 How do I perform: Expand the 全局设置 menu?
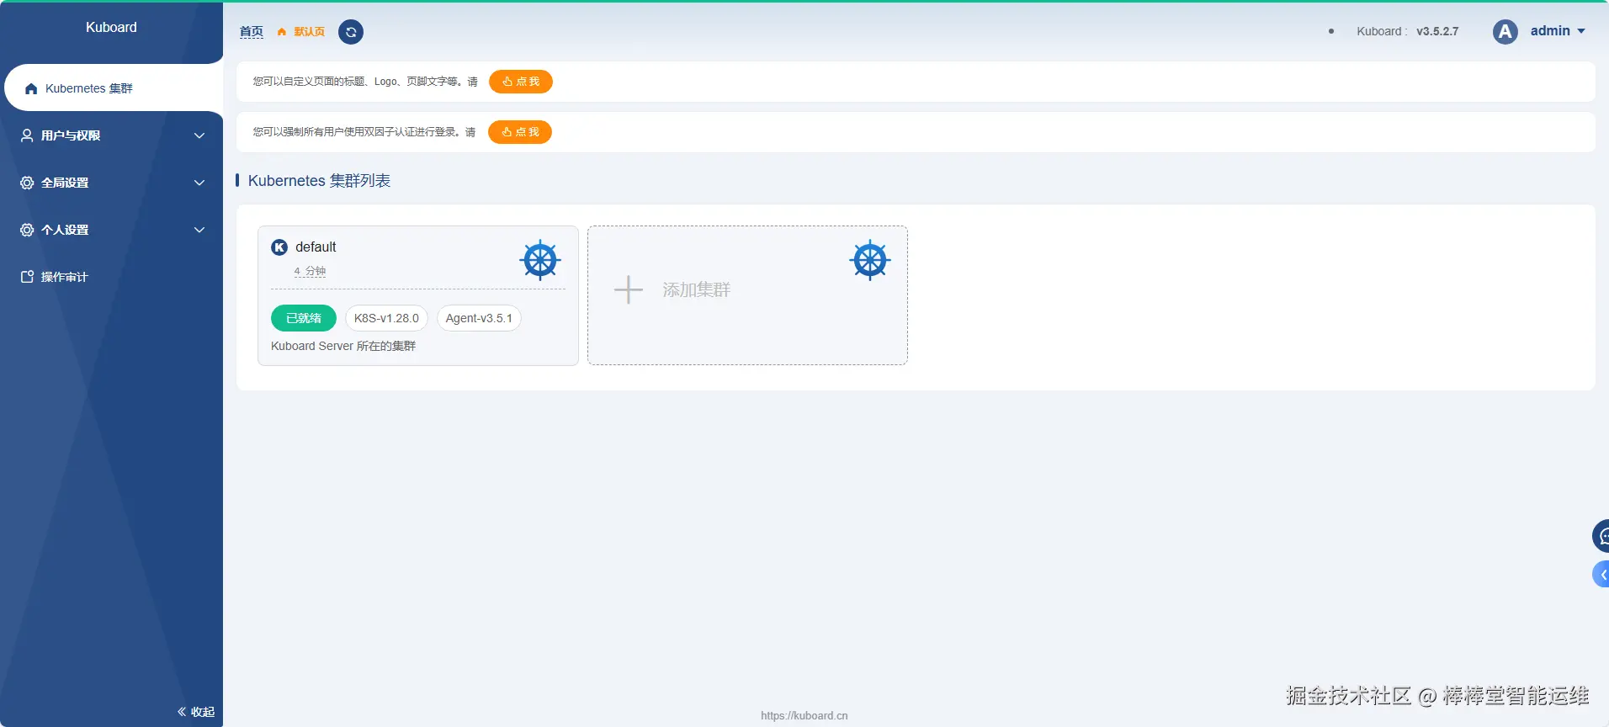112,183
